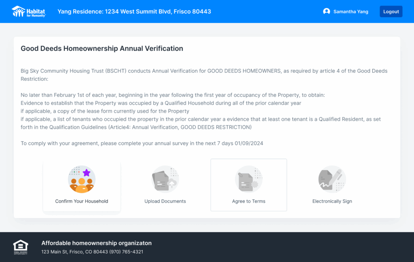
Task: Click the user avatar icon
Action: click(x=326, y=12)
